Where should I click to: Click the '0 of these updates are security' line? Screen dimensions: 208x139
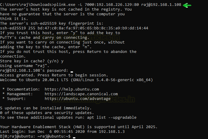pyautogui.click(x=47, y=113)
